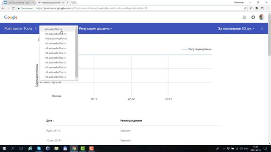Choose m1.autoweboffice.ru from the domain list
The image size is (271, 152).
[x=57, y=34]
